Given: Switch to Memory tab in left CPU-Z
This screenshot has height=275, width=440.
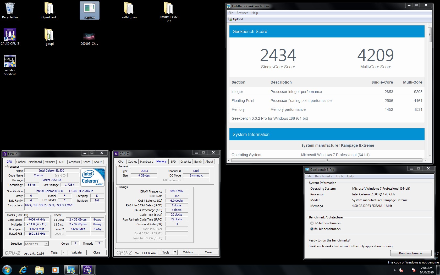Looking at the screenshot, I should pos(50,162).
